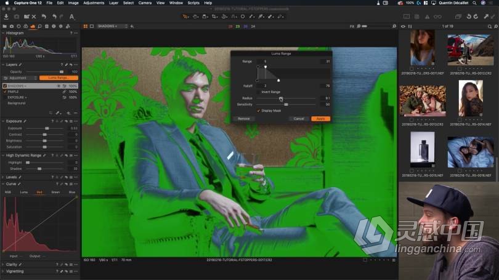Screen dimensions: 499x280
Task: Open the Output gear tool tab
Action: point(60,26)
